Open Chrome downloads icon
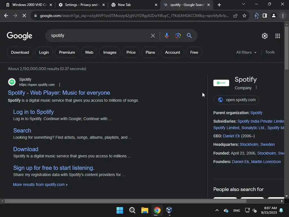 point(256,16)
